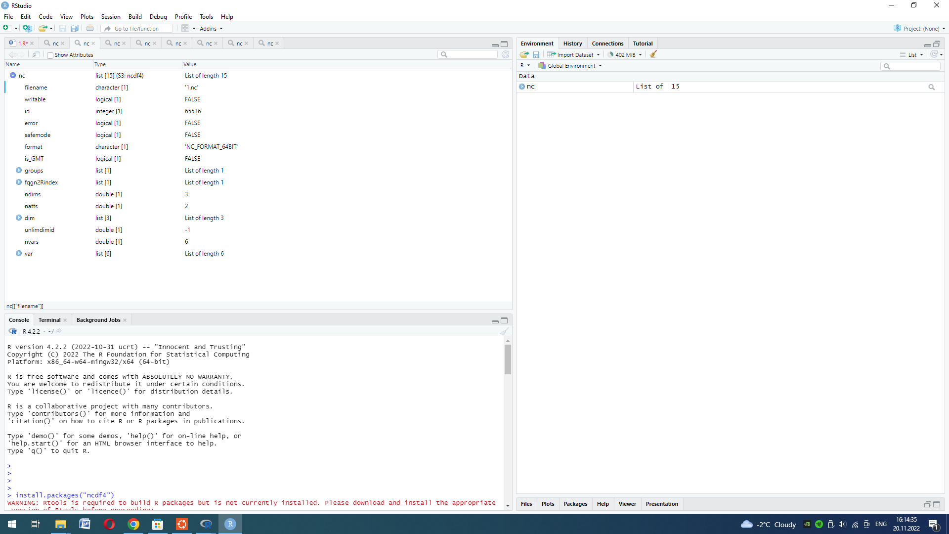Open the Session menu
Screen dimensions: 949x534
110,16
